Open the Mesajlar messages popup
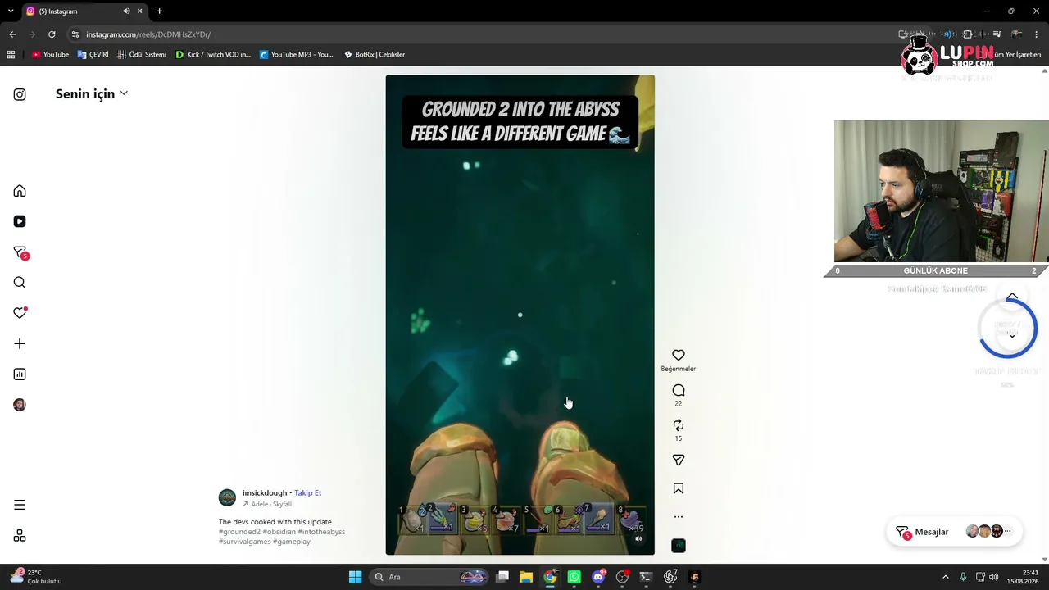The width and height of the screenshot is (1049, 590). (953, 532)
